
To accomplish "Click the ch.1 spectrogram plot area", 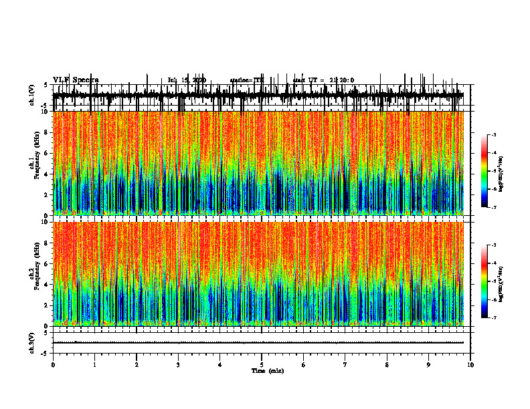I will (258, 163).
